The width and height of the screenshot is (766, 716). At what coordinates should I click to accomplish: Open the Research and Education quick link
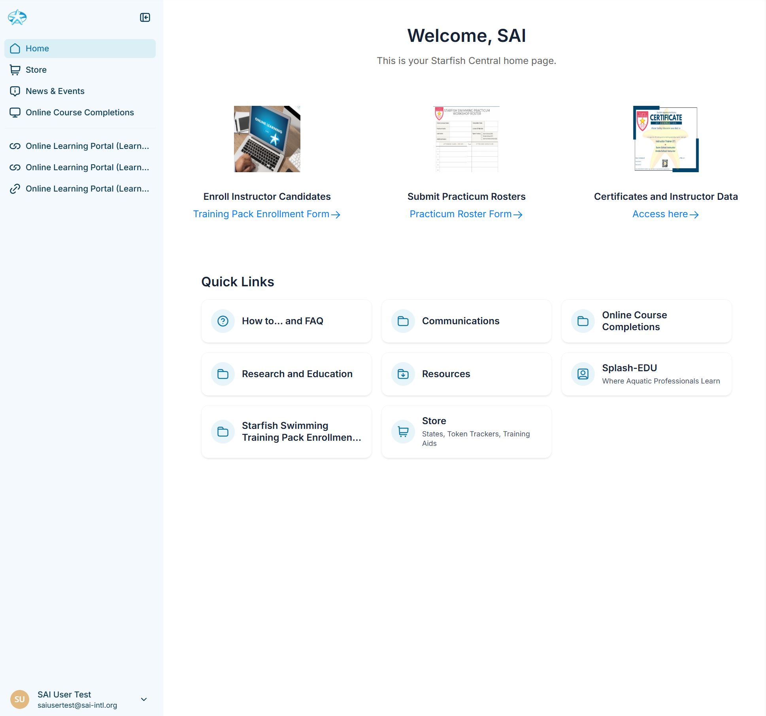[297, 374]
